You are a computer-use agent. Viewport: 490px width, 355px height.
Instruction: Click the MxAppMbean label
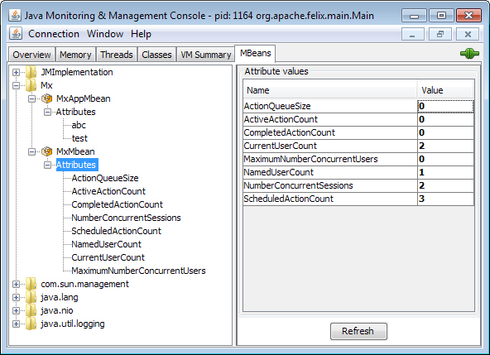[83, 98]
